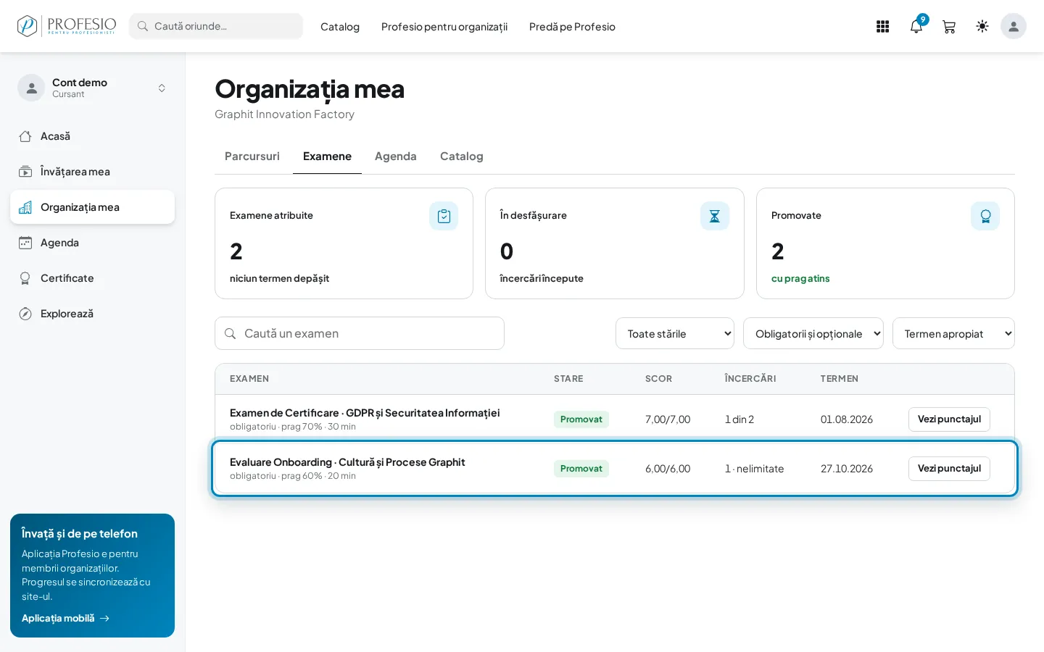Open the Toate stările dropdown
Viewport: 1044px width, 652px height.
pyautogui.click(x=675, y=333)
